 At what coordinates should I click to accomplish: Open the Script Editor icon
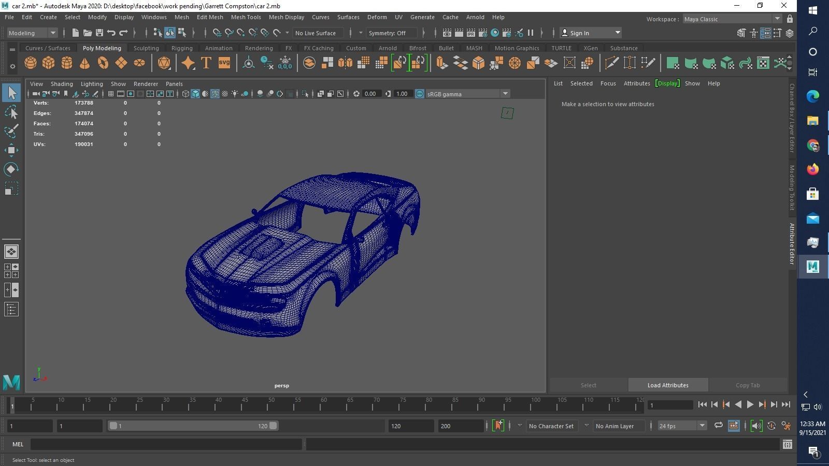(x=788, y=444)
